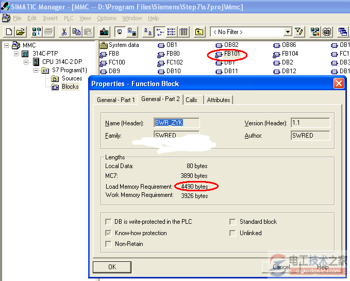Switch to Large Icons view
350x281 pixels.
[147, 32]
